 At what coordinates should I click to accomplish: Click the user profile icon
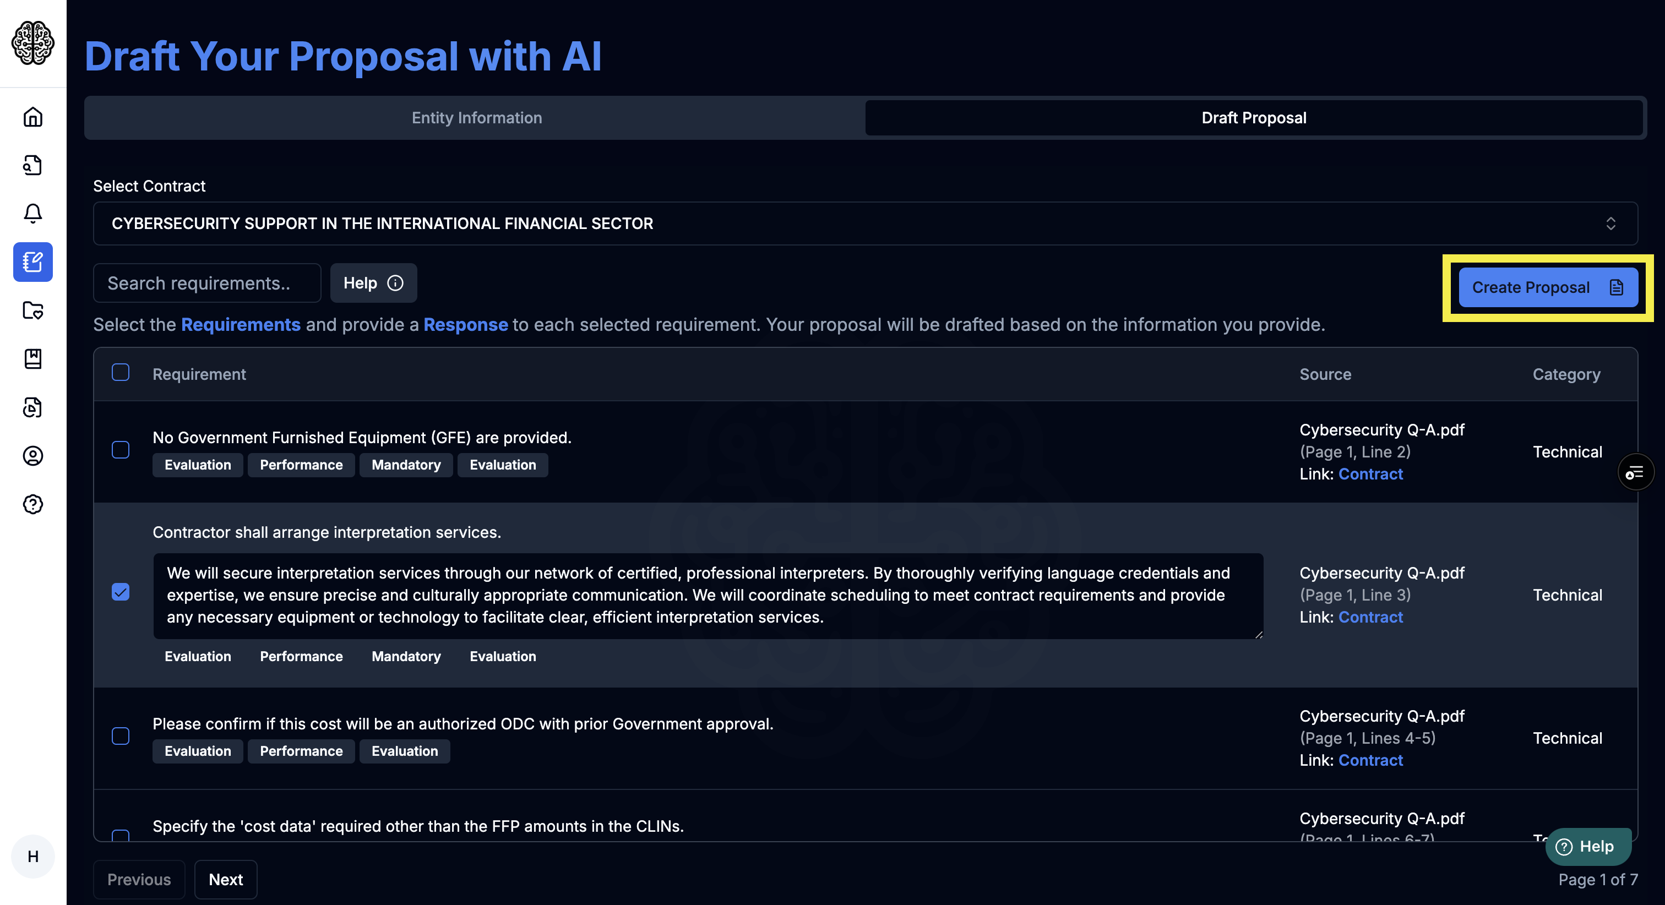tap(32, 456)
